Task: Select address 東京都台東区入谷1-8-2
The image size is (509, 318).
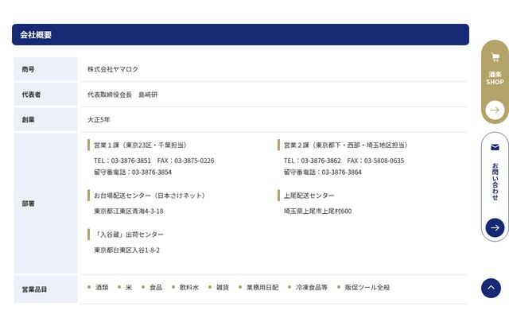Action: coord(127,250)
